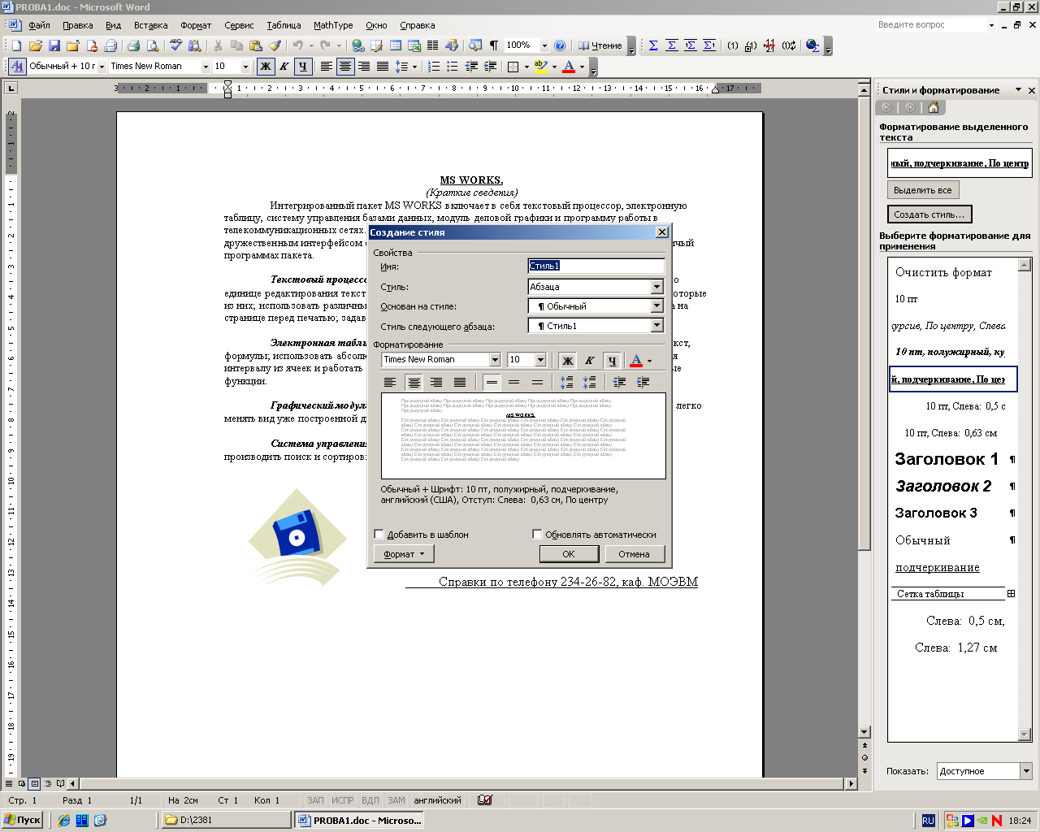Open the Формат menu in menu bar
The width and height of the screenshot is (1040, 832).
click(196, 25)
